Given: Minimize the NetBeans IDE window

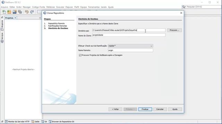Looking at the screenshot, I should coord(202,2).
